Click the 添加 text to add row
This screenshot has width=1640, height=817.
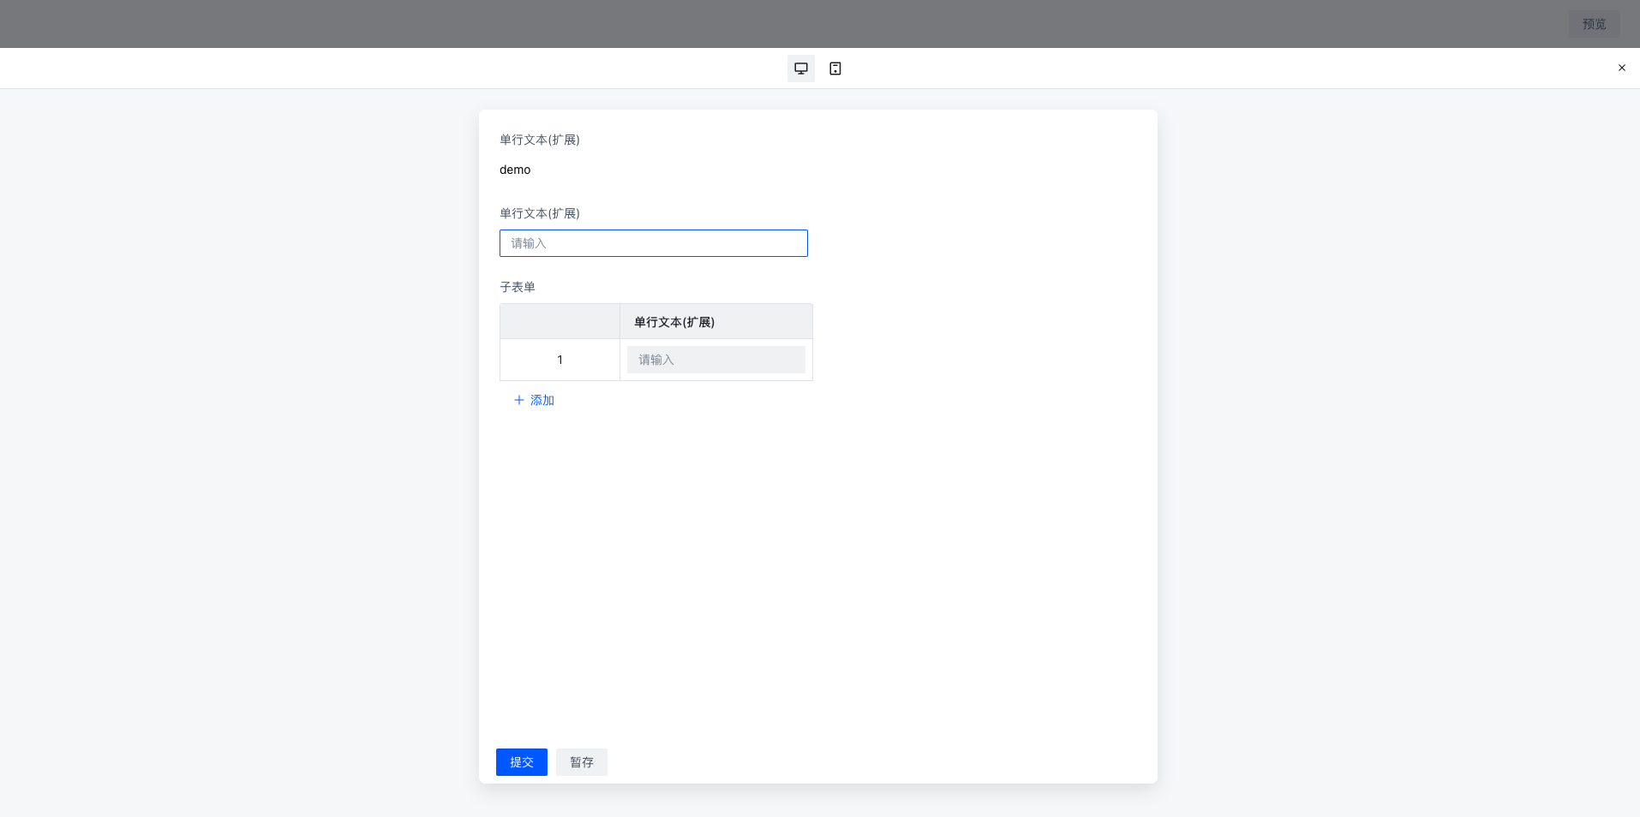[x=542, y=400]
